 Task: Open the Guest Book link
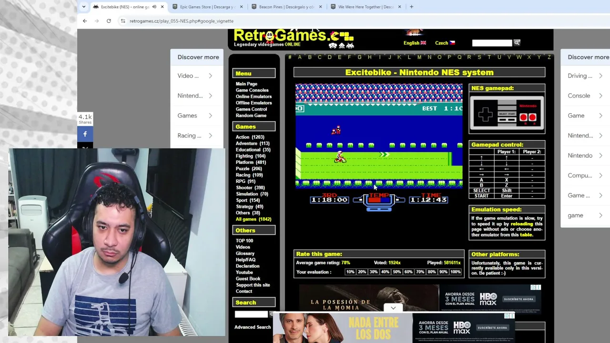[x=248, y=279]
